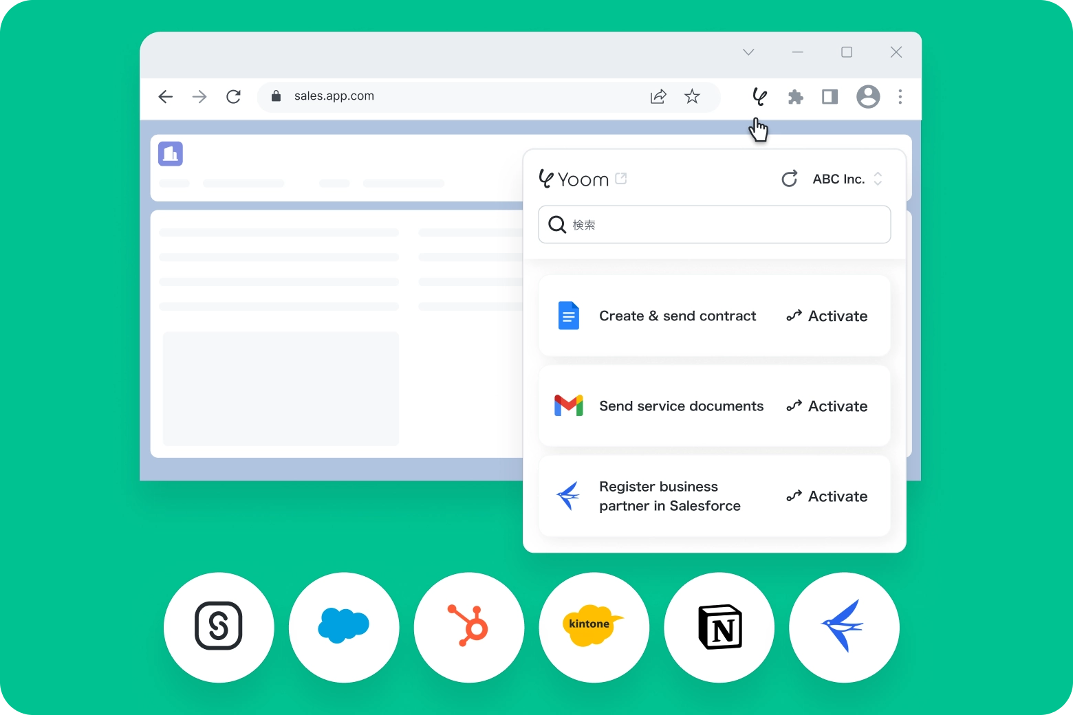The height and width of the screenshot is (715, 1073).
Task: Toggle the browser side panel icon
Action: point(830,97)
